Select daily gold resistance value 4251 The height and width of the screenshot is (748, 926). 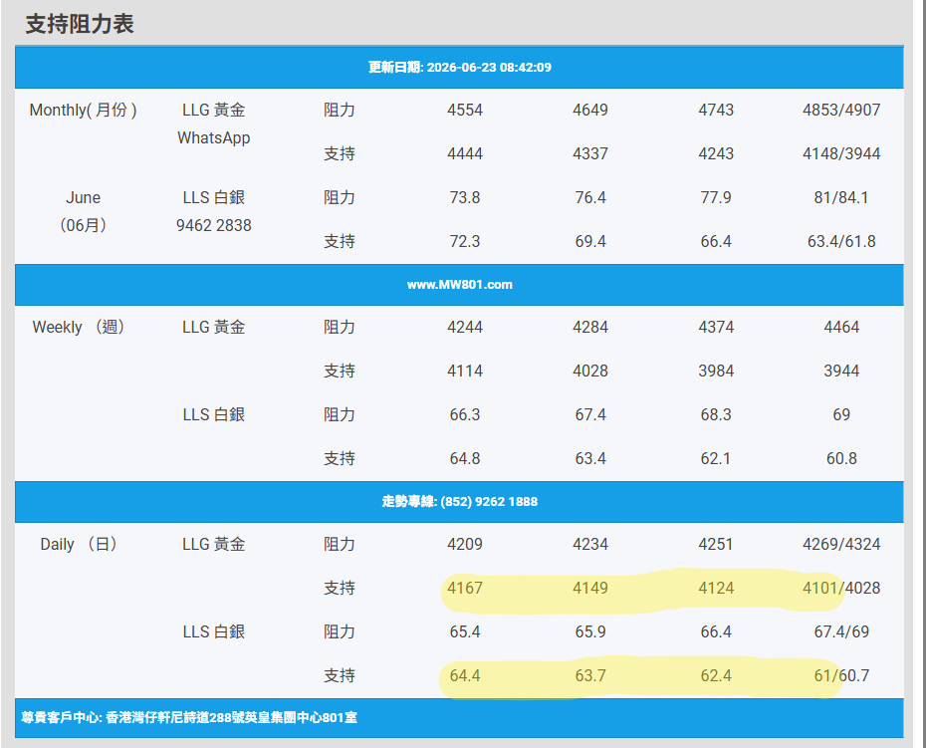tap(716, 544)
